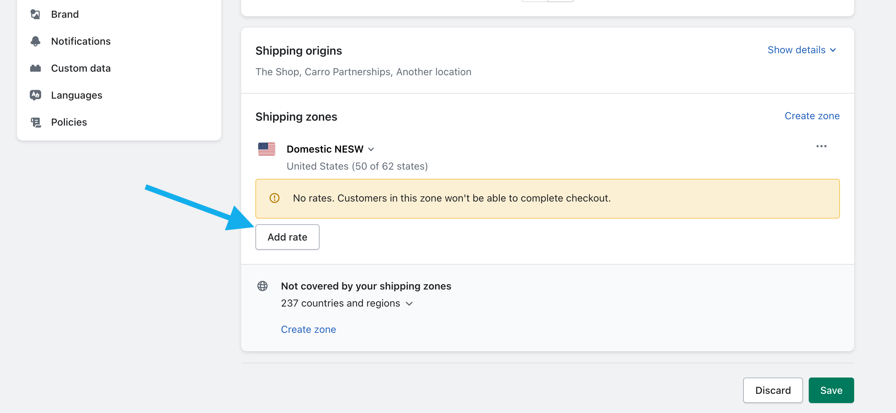
Task: Click the Custom data icon
Action: (35, 68)
